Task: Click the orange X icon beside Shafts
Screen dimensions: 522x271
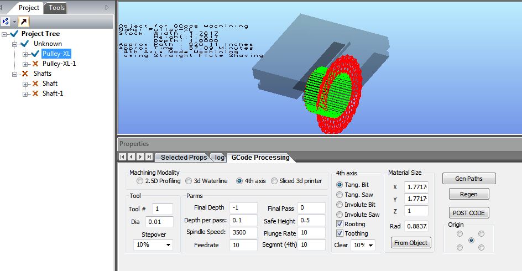Action: pyautogui.click(x=24, y=74)
